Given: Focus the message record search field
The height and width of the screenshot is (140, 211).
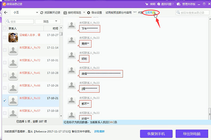Looking at the screenshot, I should pos(193,13).
